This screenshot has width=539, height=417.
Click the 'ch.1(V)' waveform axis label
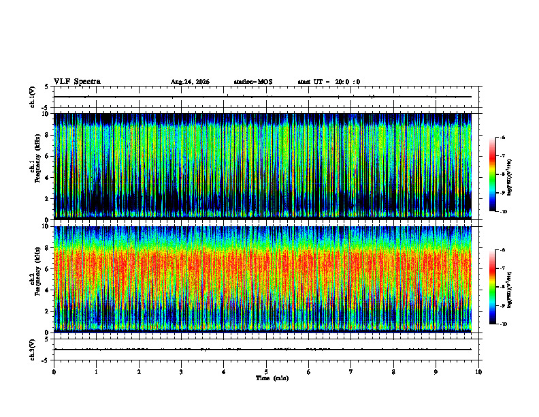pyautogui.click(x=32, y=97)
